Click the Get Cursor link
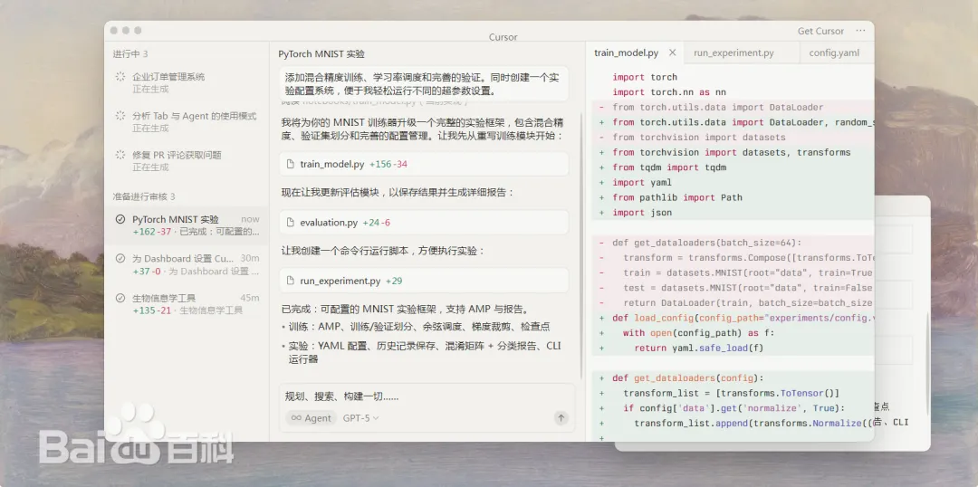The image size is (978, 487). pos(820,31)
